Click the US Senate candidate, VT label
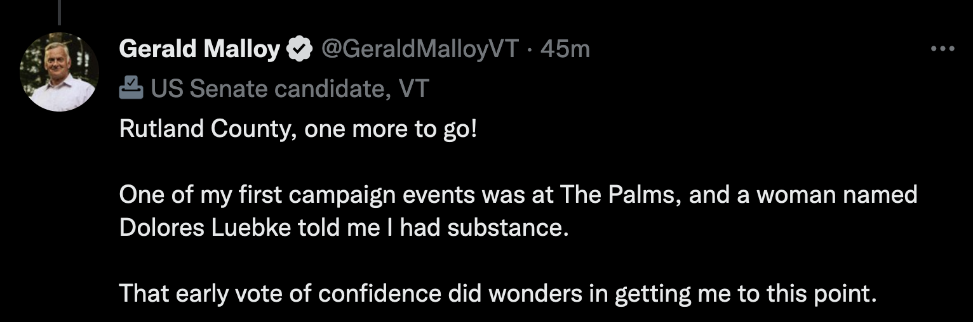 tap(290, 89)
